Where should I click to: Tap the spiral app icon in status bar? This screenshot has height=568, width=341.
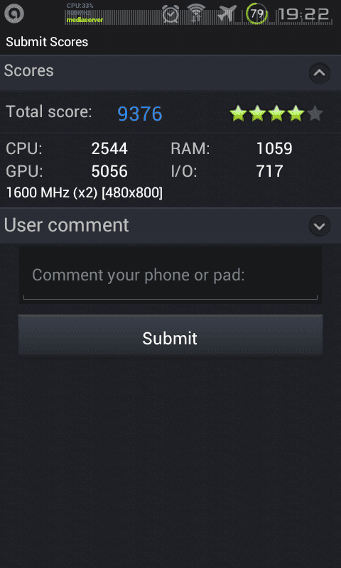coord(14,13)
